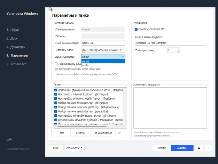Open the cmd console button
Screen dimensions: 218x164
[x=56, y=148]
